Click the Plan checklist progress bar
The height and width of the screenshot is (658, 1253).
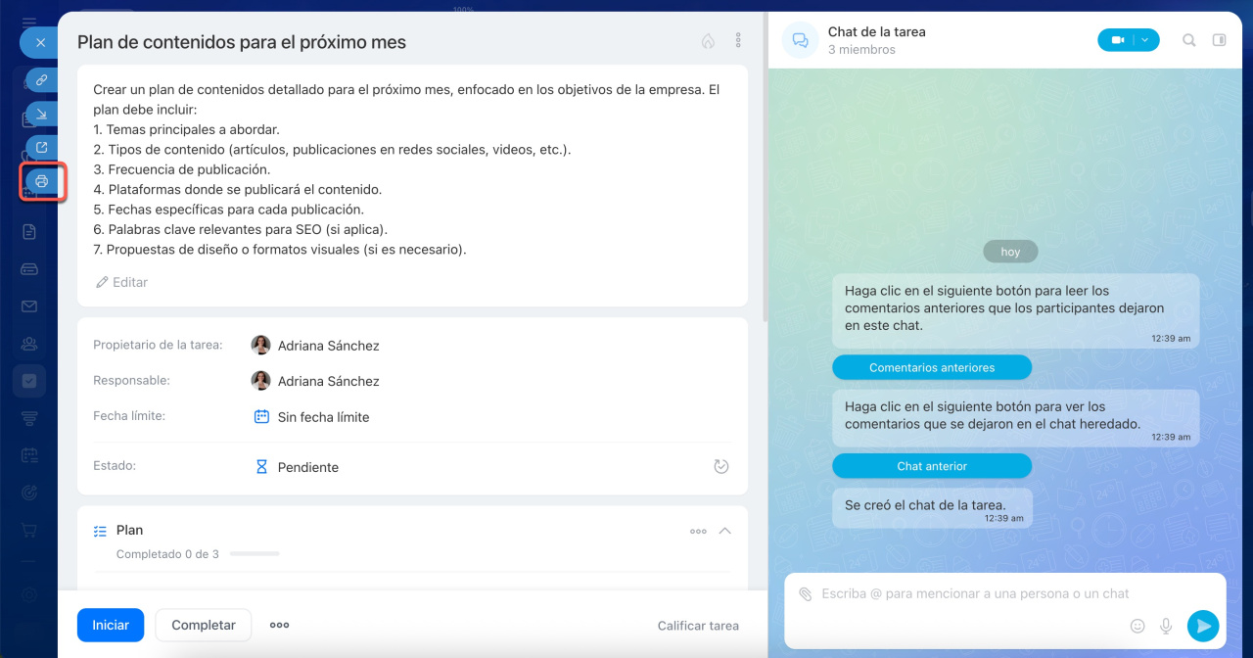point(255,554)
